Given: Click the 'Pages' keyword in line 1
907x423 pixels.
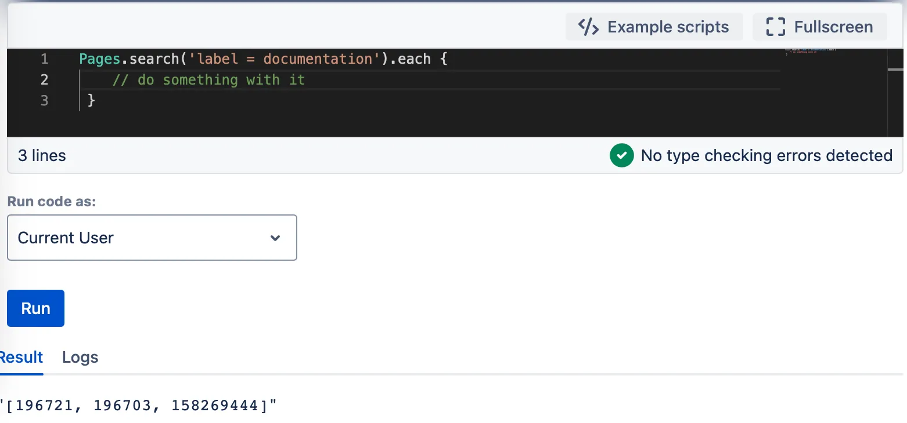Looking at the screenshot, I should point(100,59).
